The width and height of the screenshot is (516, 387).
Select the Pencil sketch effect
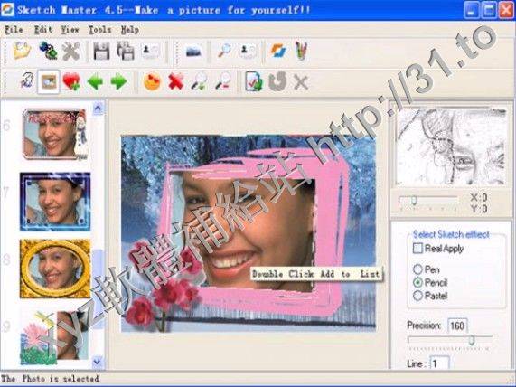pyautogui.click(x=417, y=283)
